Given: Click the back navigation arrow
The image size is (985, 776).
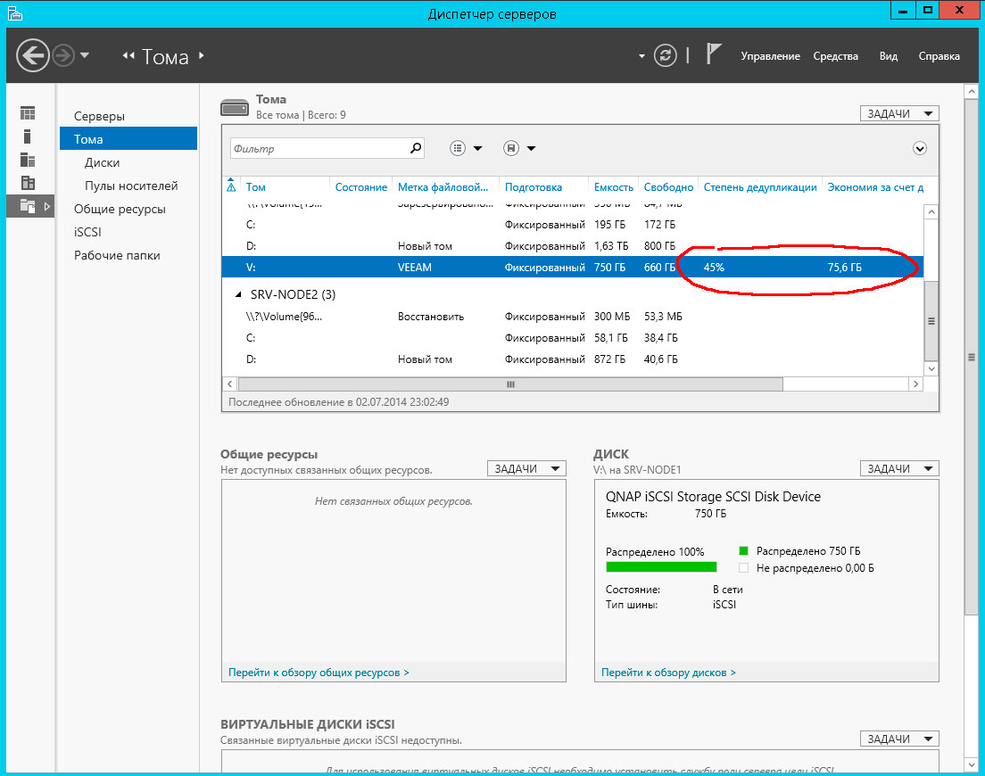Looking at the screenshot, I should tap(33, 56).
